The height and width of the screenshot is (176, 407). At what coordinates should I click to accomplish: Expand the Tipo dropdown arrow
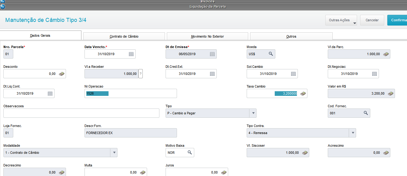pos(253,113)
